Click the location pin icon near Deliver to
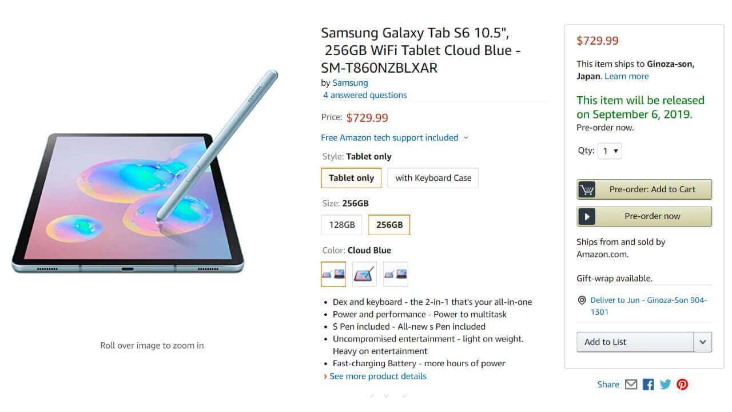The height and width of the screenshot is (412, 732). pos(582,300)
